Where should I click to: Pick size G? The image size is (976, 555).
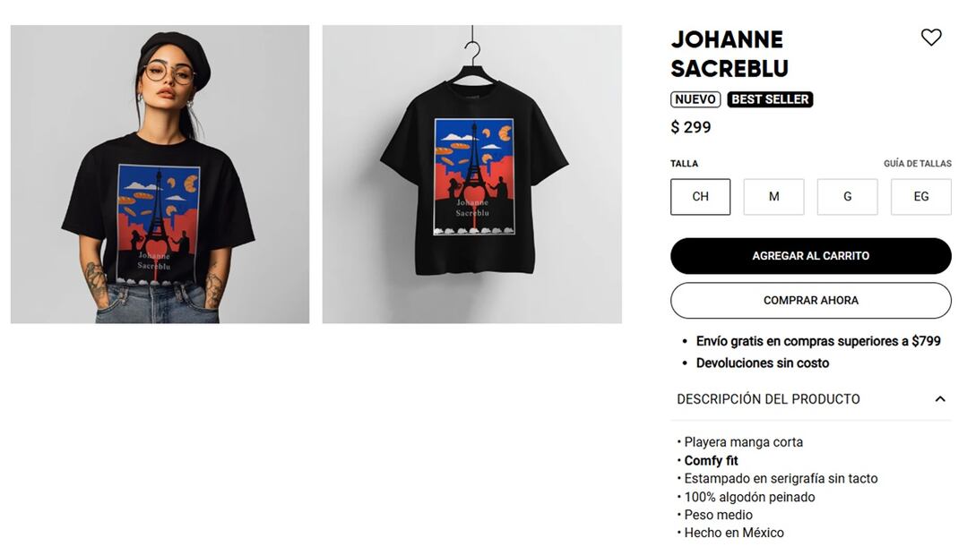[847, 196]
